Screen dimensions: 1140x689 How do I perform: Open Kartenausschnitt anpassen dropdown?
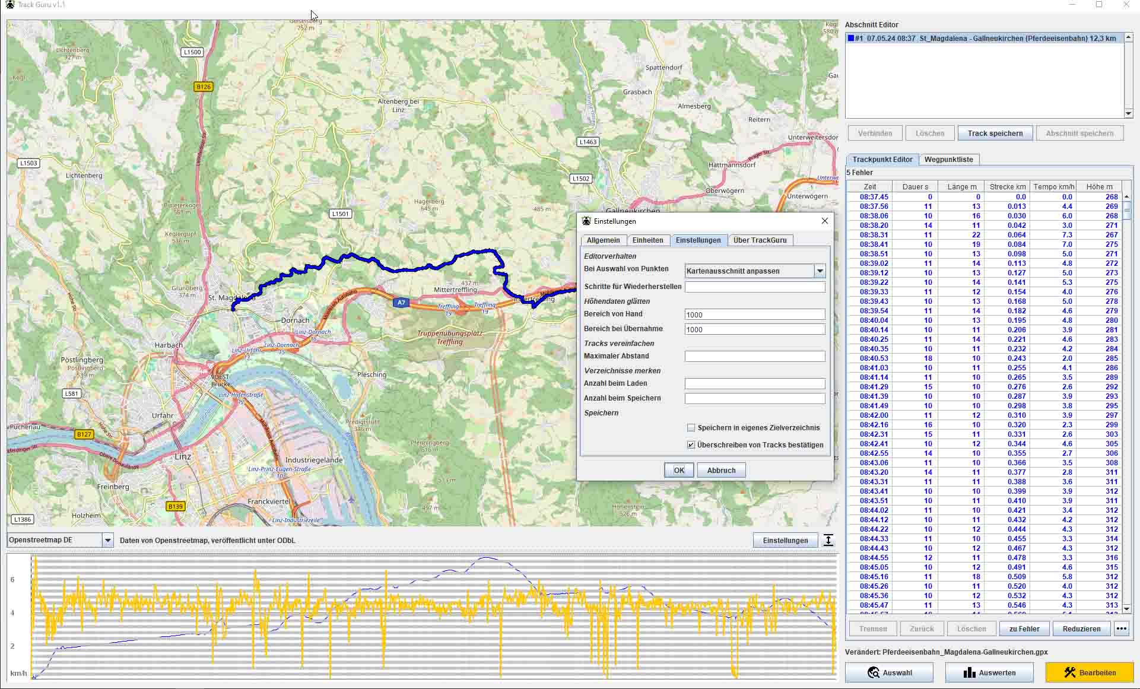[820, 271]
